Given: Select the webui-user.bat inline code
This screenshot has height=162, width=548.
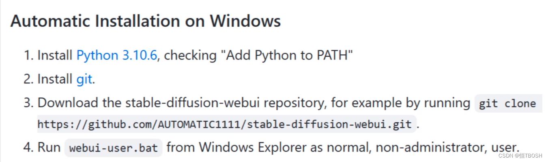Looking at the screenshot, I should pyautogui.click(x=113, y=148).
